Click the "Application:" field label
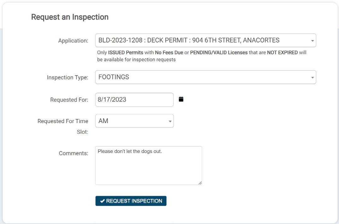The width and height of the screenshot is (339, 224). coord(73,41)
